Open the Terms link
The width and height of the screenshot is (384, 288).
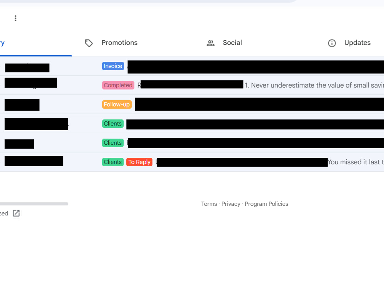click(209, 204)
